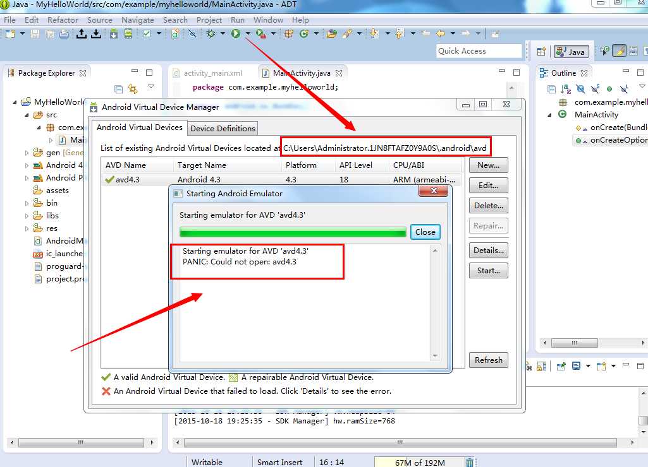Viewport: 648px width, 467px height.
Task: Collapse the MyHelloWorld project node
Action: tap(15, 102)
